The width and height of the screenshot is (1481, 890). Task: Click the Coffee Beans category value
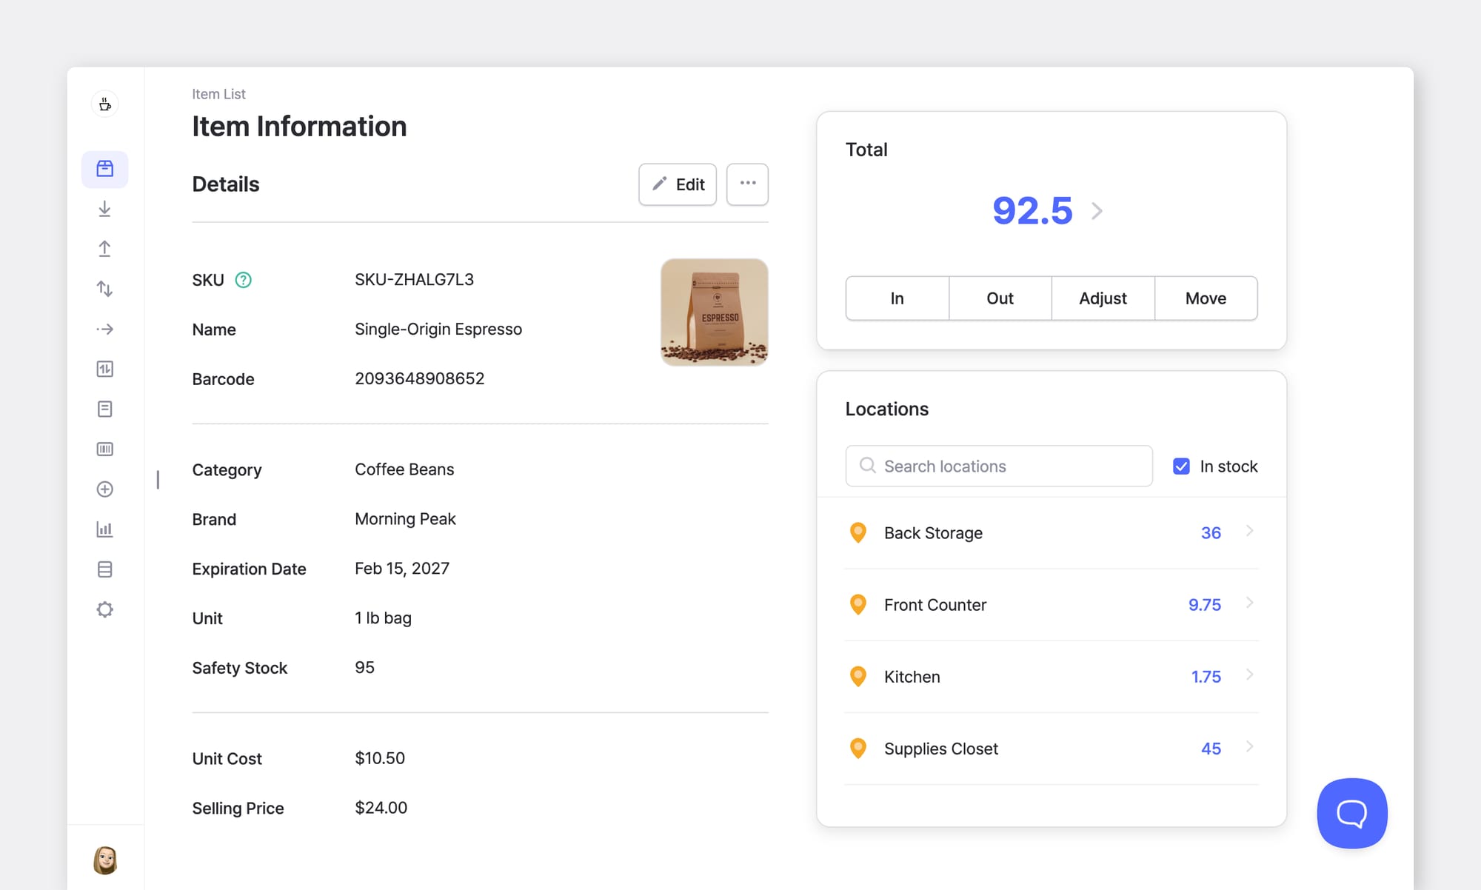click(404, 469)
